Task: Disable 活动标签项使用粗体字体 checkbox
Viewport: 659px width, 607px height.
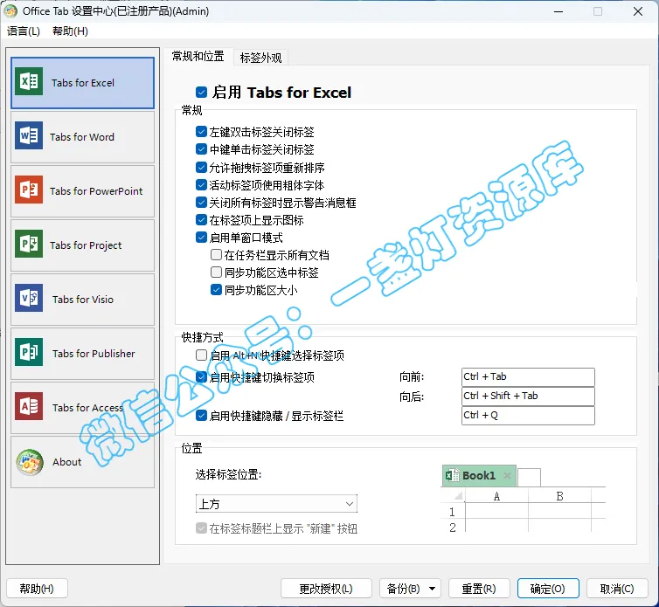Action: click(201, 185)
